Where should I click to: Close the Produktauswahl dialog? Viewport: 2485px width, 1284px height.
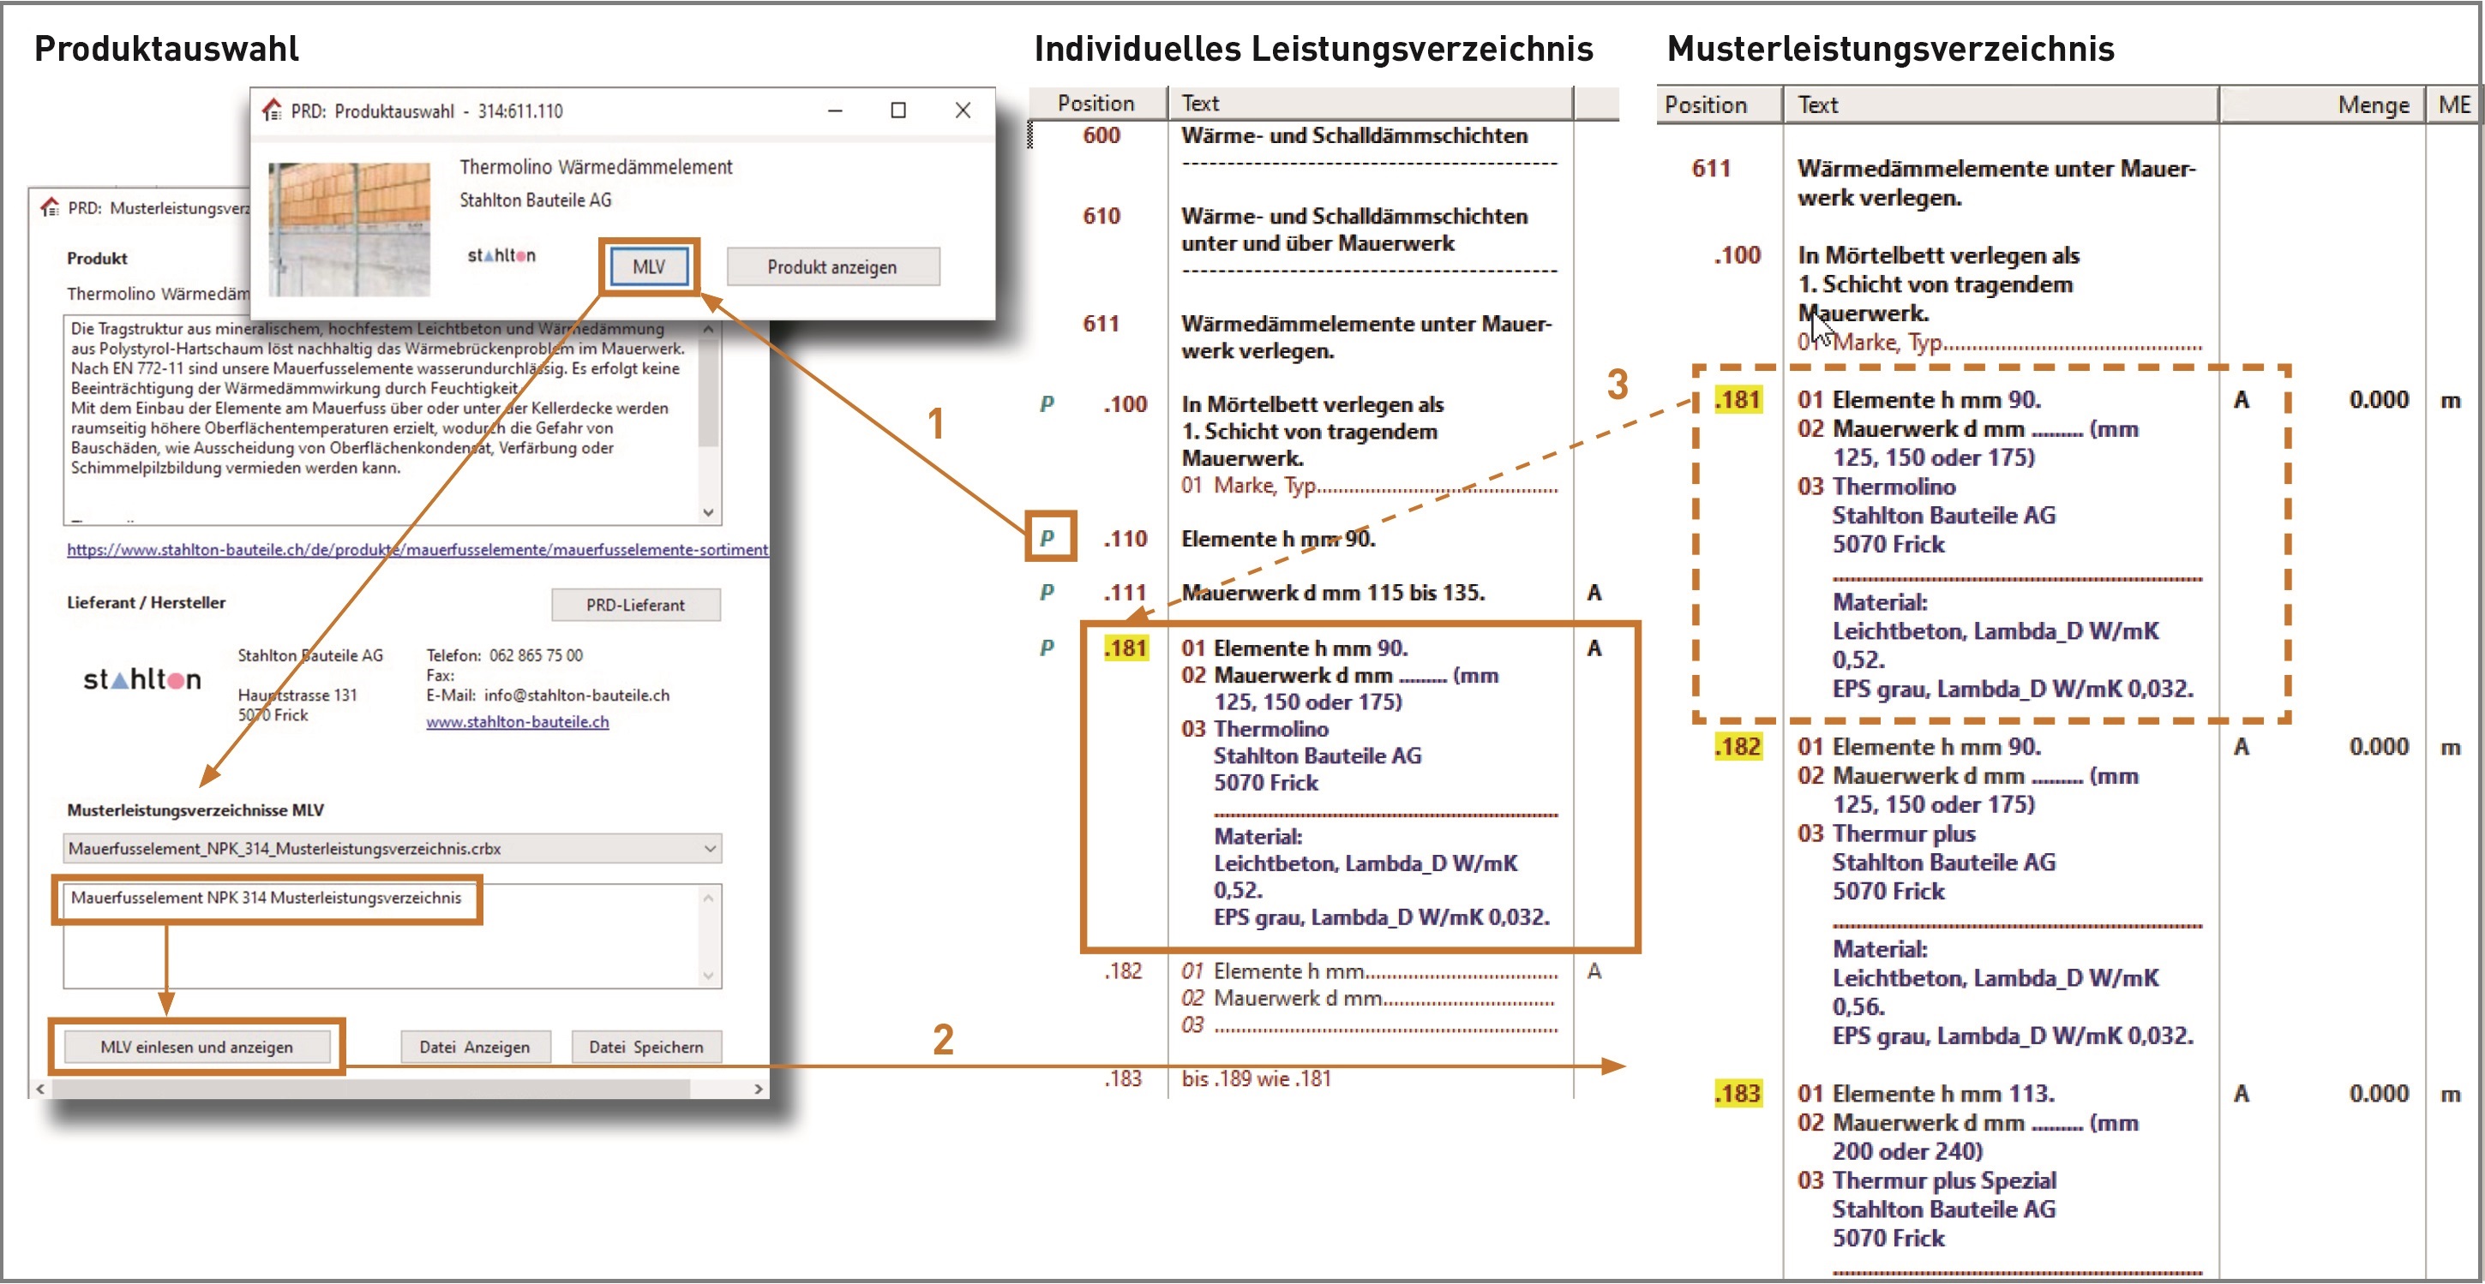click(x=963, y=110)
